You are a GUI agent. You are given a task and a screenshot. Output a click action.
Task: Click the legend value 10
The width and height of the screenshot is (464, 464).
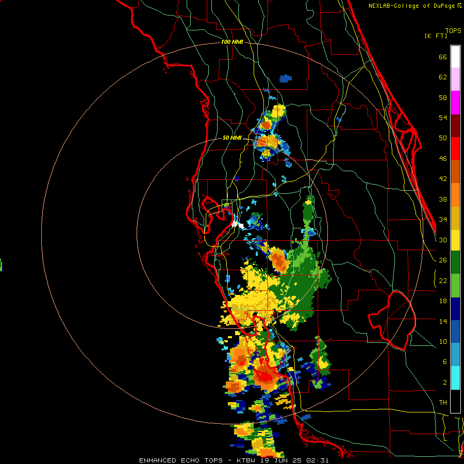coord(443,341)
